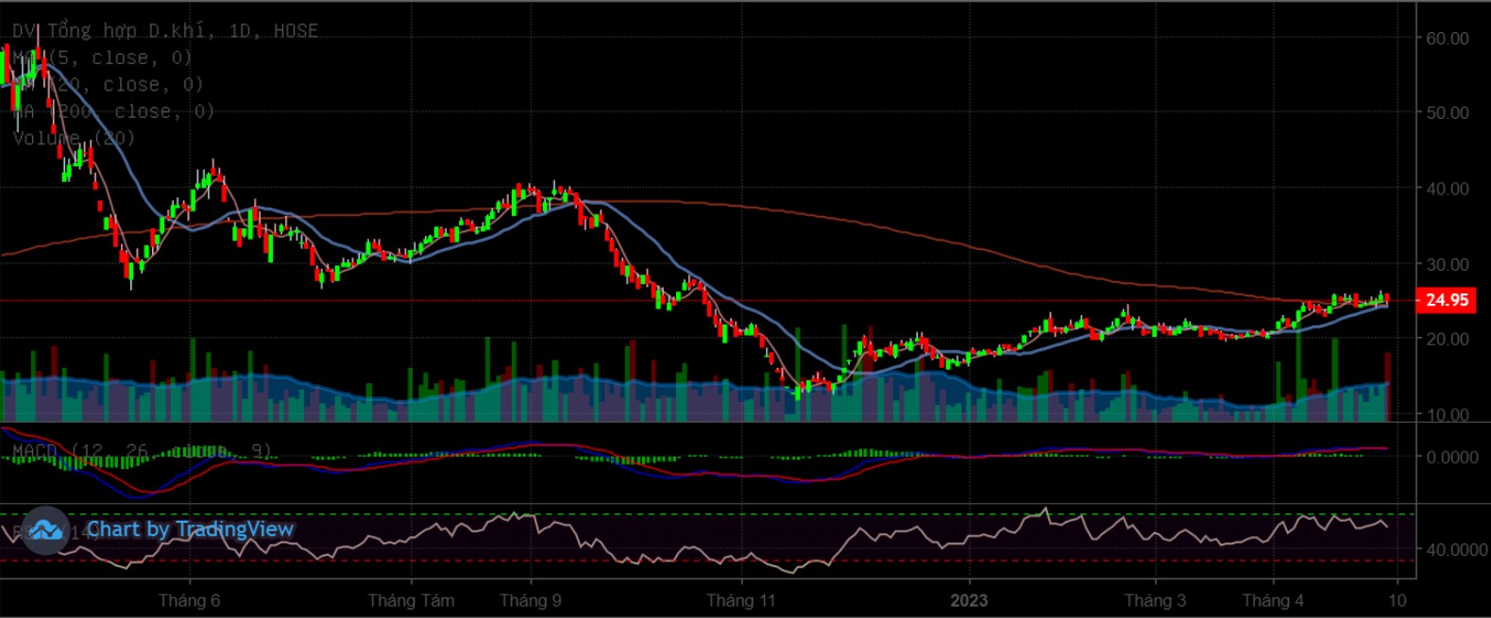Click the 40.0000 RSI scale label
The height and width of the screenshot is (618, 1491).
1454,549
